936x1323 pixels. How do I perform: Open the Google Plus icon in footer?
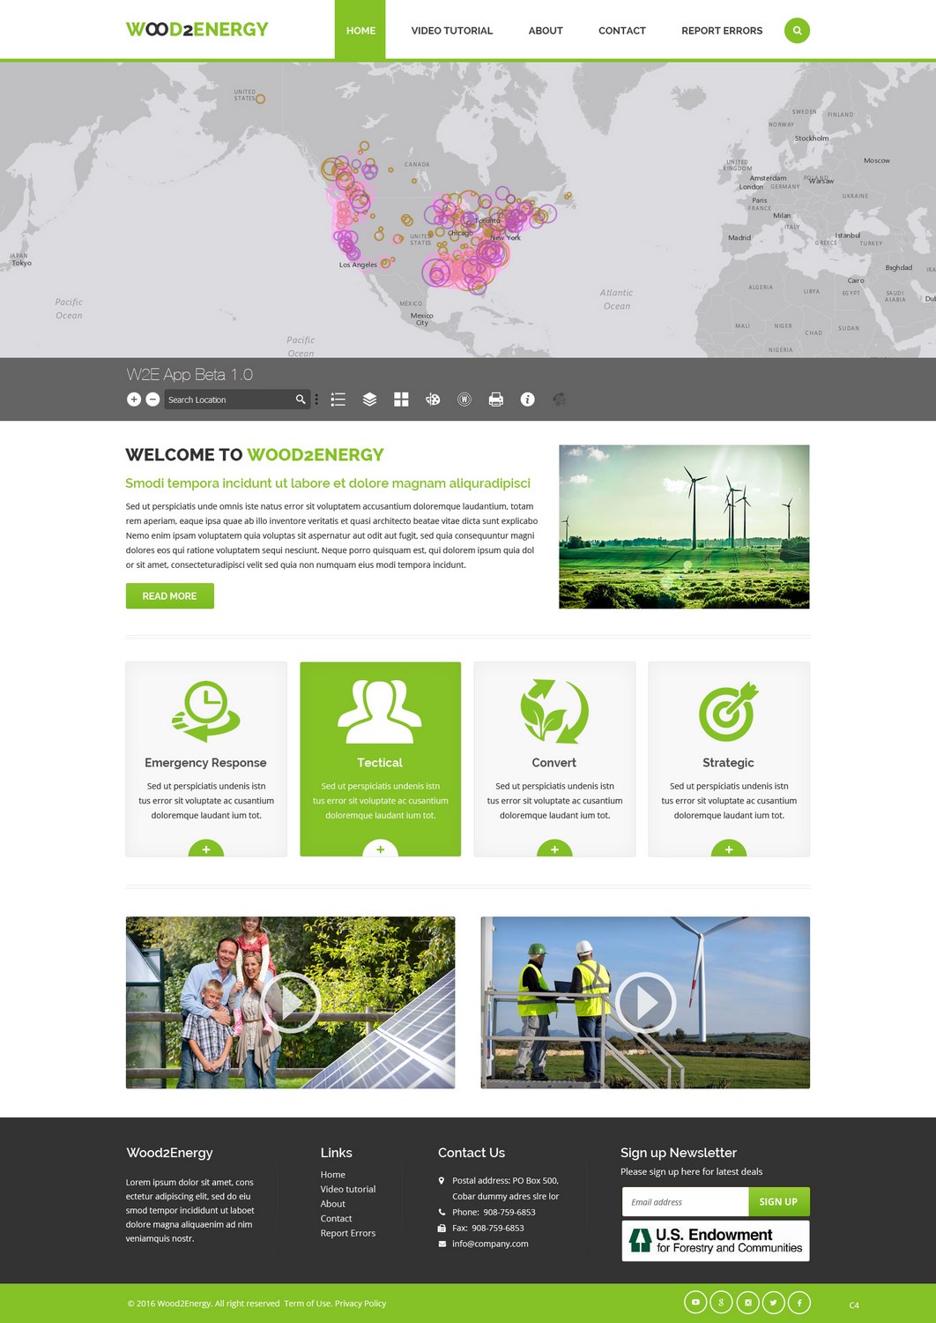coord(721,1302)
